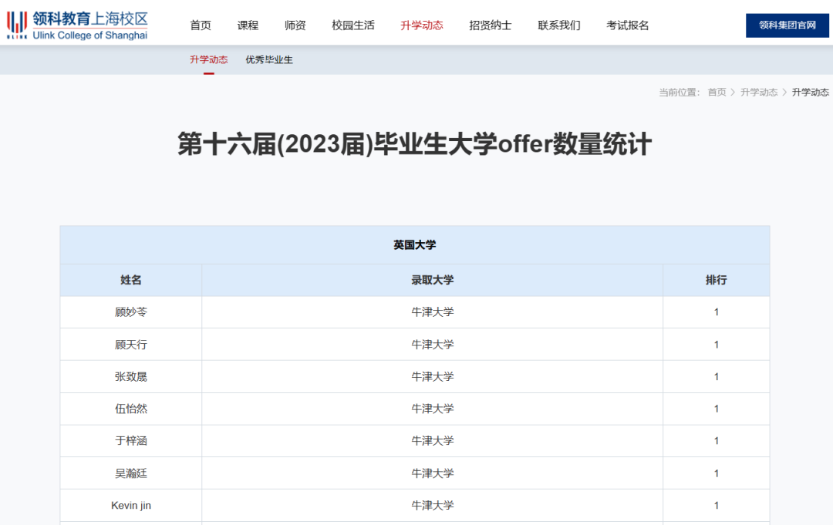Select the name cell Kevin jin
This screenshot has height=525, width=833.
click(130, 506)
